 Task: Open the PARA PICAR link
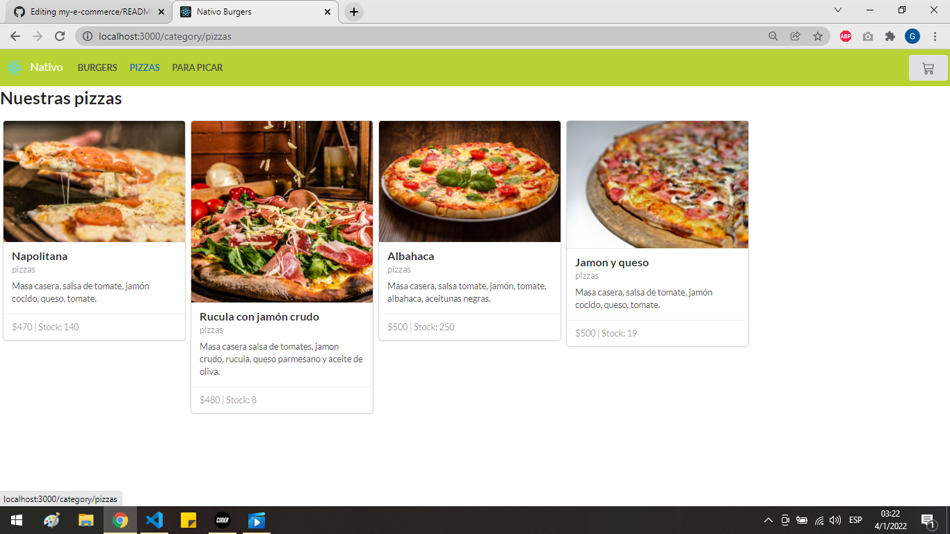click(x=197, y=67)
